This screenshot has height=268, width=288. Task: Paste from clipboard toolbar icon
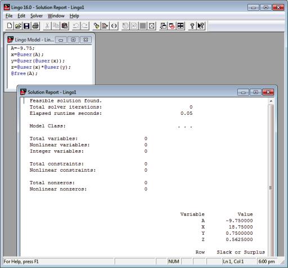coord(65,26)
